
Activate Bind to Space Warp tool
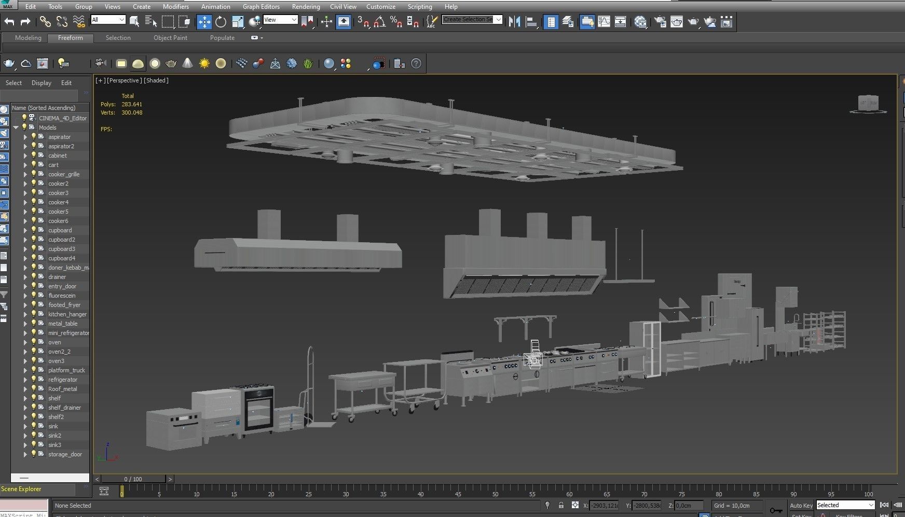click(x=79, y=22)
